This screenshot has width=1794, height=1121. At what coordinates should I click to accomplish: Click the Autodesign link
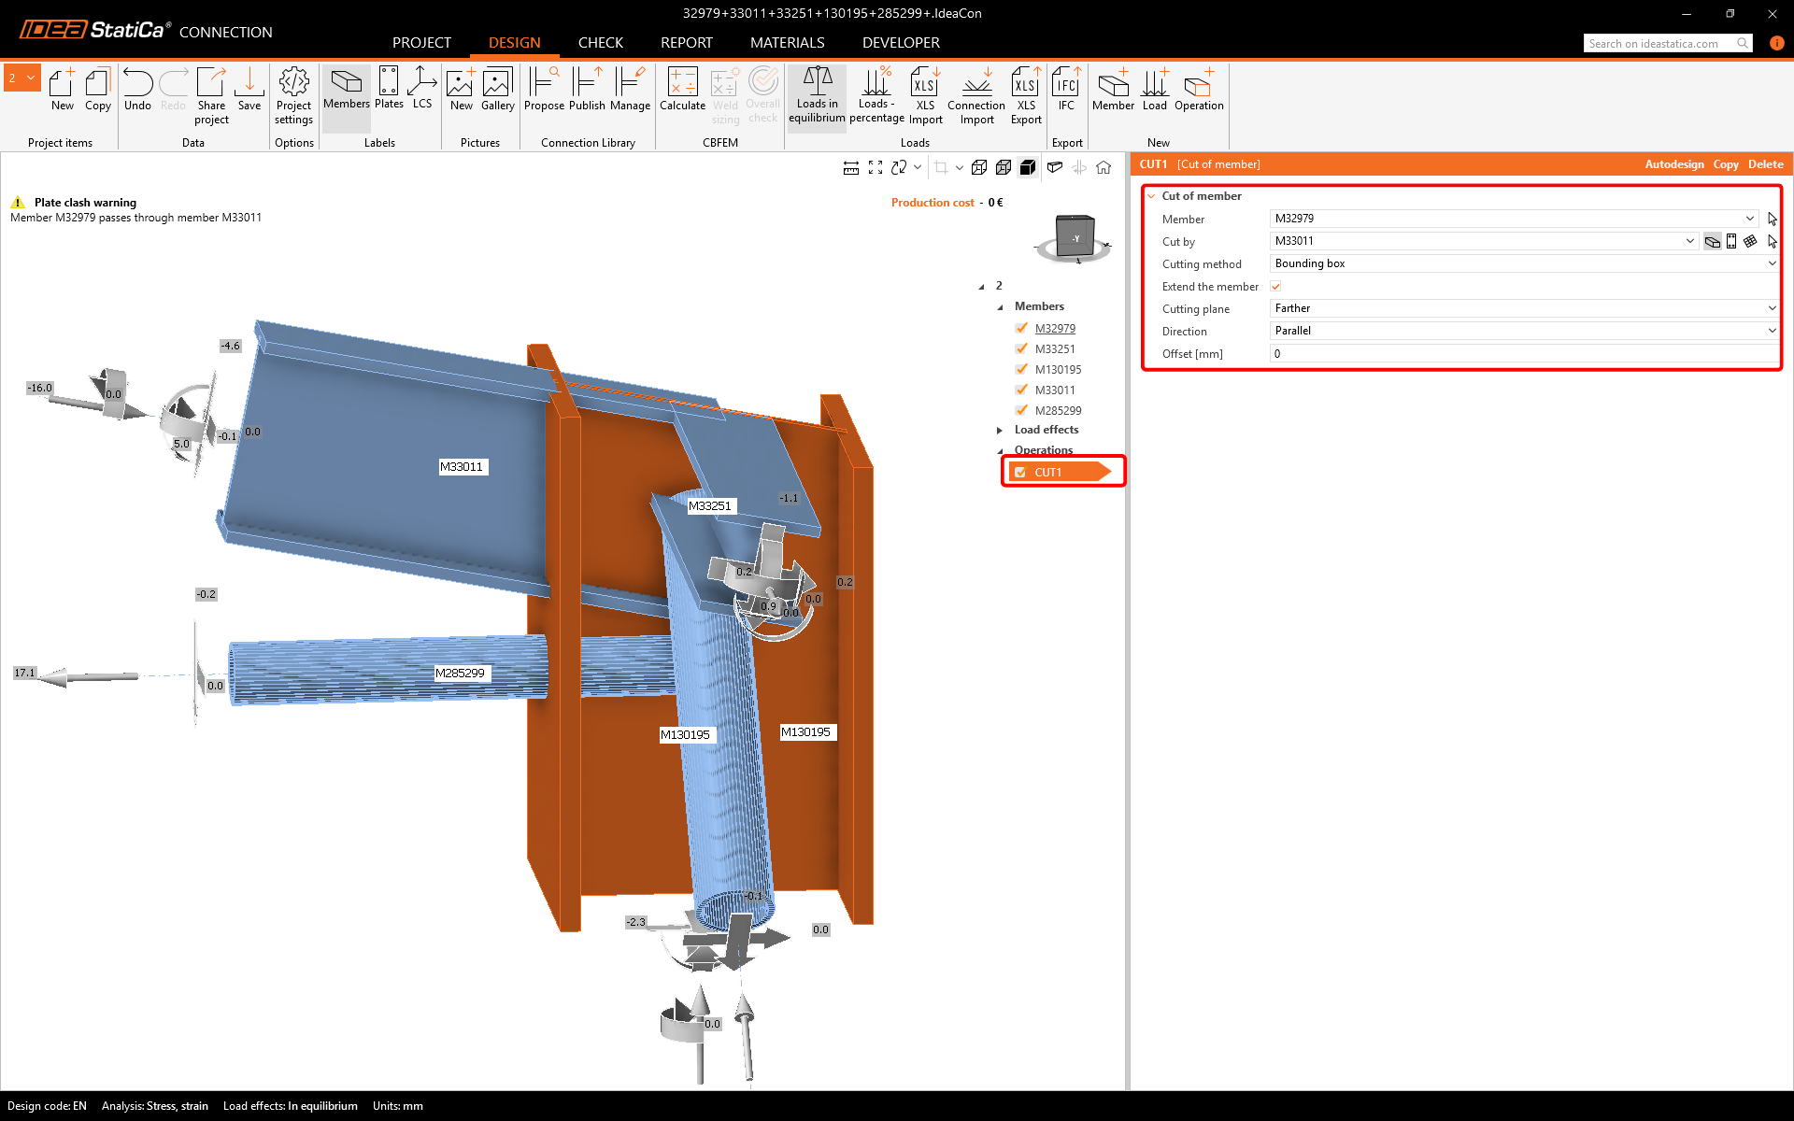(1673, 164)
